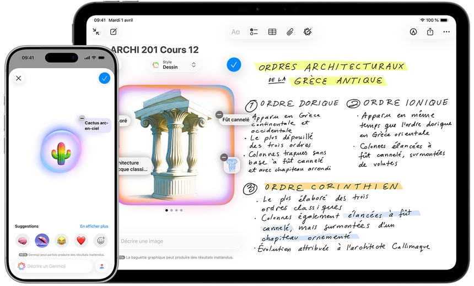The width and height of the screenshot is (474, 286).
Task: Open the Aa text formatting options
Action: tap(235, 32)
